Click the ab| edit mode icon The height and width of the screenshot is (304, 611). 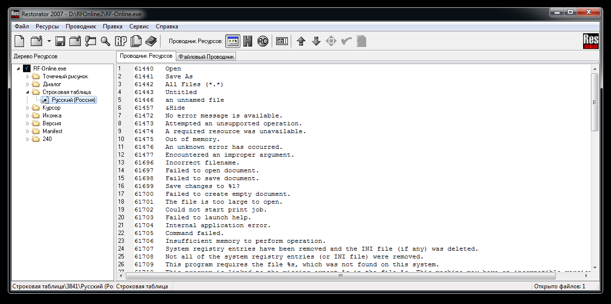click(282, 41)
